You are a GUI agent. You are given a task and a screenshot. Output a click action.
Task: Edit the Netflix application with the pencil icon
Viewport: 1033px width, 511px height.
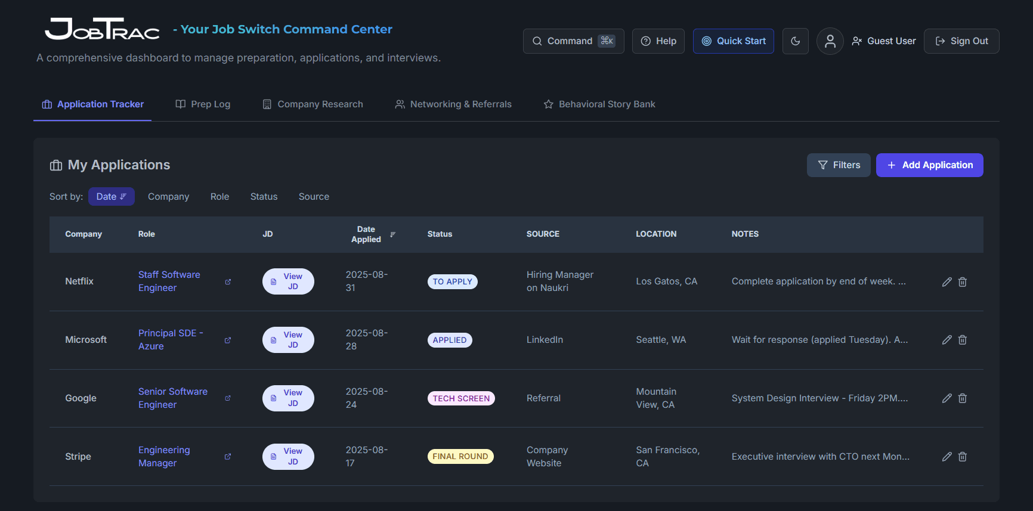pos(947,282)
